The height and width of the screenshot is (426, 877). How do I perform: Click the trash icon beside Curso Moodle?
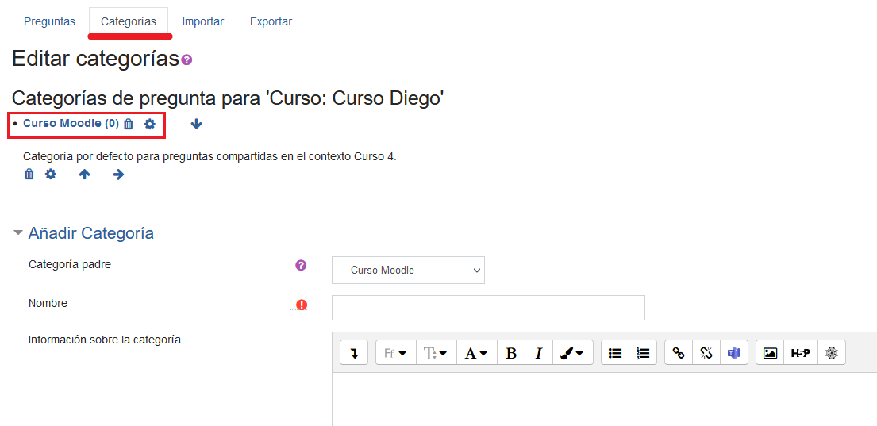pyautogui.click(x=129, y=124)
